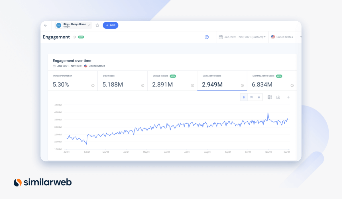Open the United States country dropdown
Image resolution: width=342 pixels, height=199 pixels.
tap(285, 37)
